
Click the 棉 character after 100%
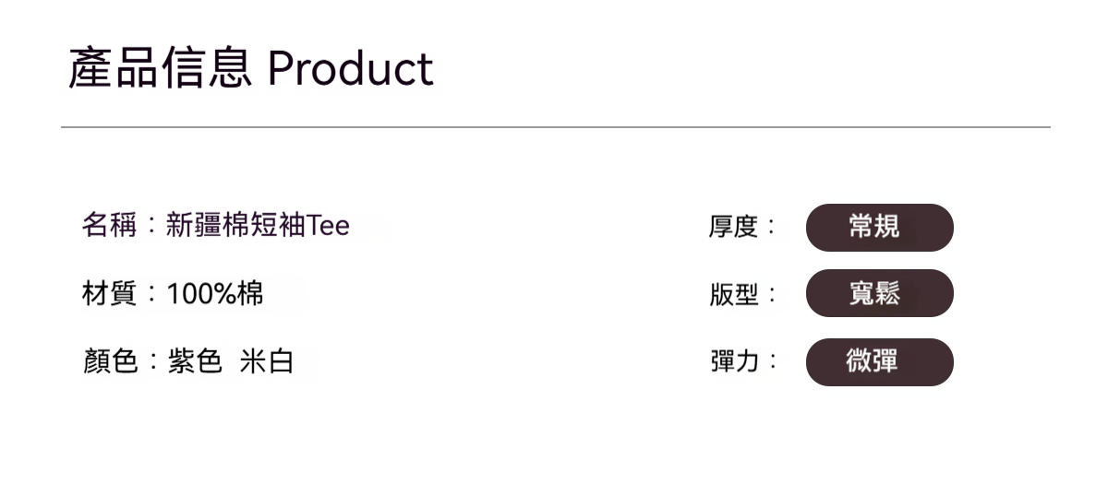click(x=250, y=294)
